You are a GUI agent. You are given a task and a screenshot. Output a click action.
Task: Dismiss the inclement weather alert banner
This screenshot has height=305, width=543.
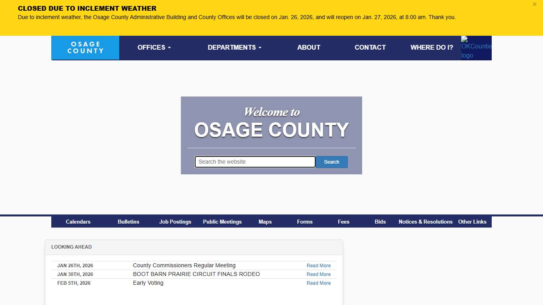(534, 4)
